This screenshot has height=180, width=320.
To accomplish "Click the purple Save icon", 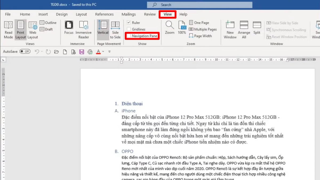I will tap(82, 51).
